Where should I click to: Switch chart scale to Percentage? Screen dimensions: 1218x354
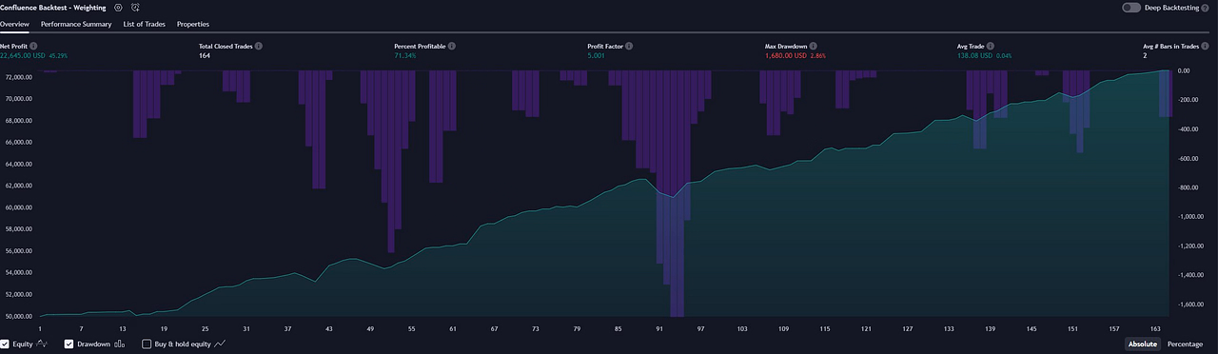[1185, 344]
